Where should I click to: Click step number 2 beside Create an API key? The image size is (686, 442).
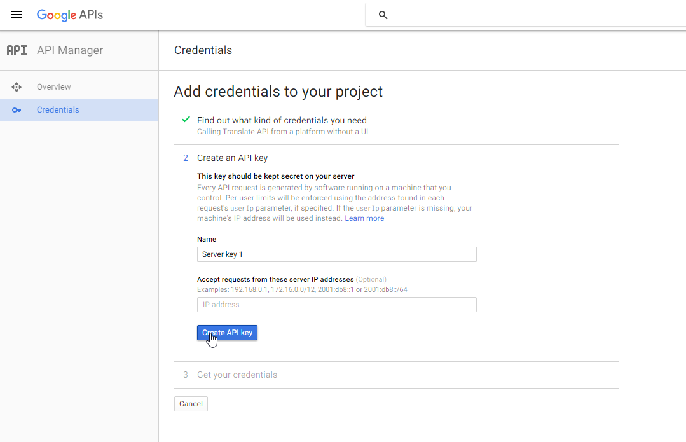[x=186, y=158]
